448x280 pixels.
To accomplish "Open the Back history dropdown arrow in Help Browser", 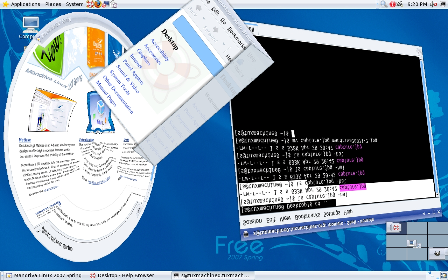I will coord(204,18).
